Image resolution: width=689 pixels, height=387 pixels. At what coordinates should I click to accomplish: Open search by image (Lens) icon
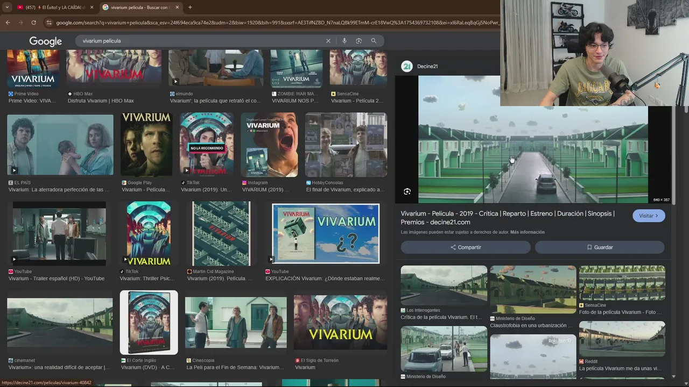pyautogui.click(x=358, y=41)
